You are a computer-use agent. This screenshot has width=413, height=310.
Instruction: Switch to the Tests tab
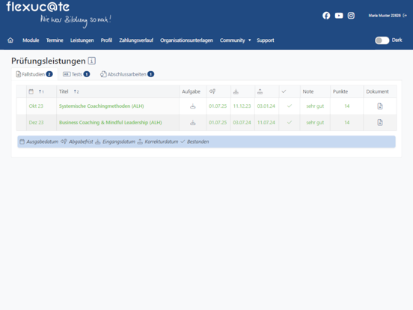pyautogui.click(x=76, y=74)
